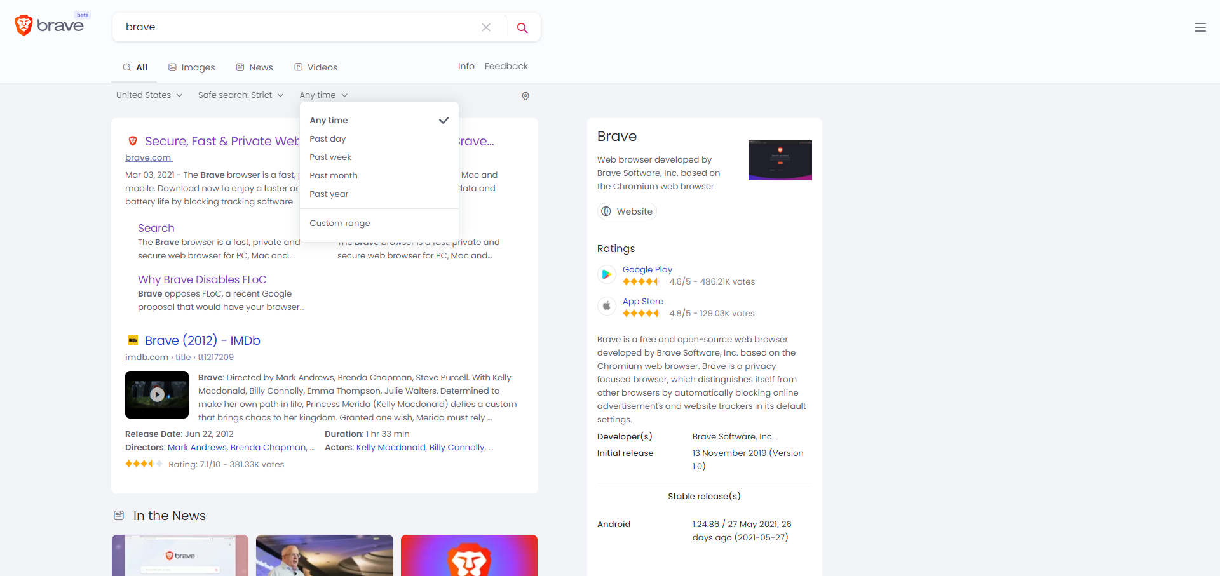Click the Website button in info panel
Viewport: 1220px width, 576px height.
627,211
